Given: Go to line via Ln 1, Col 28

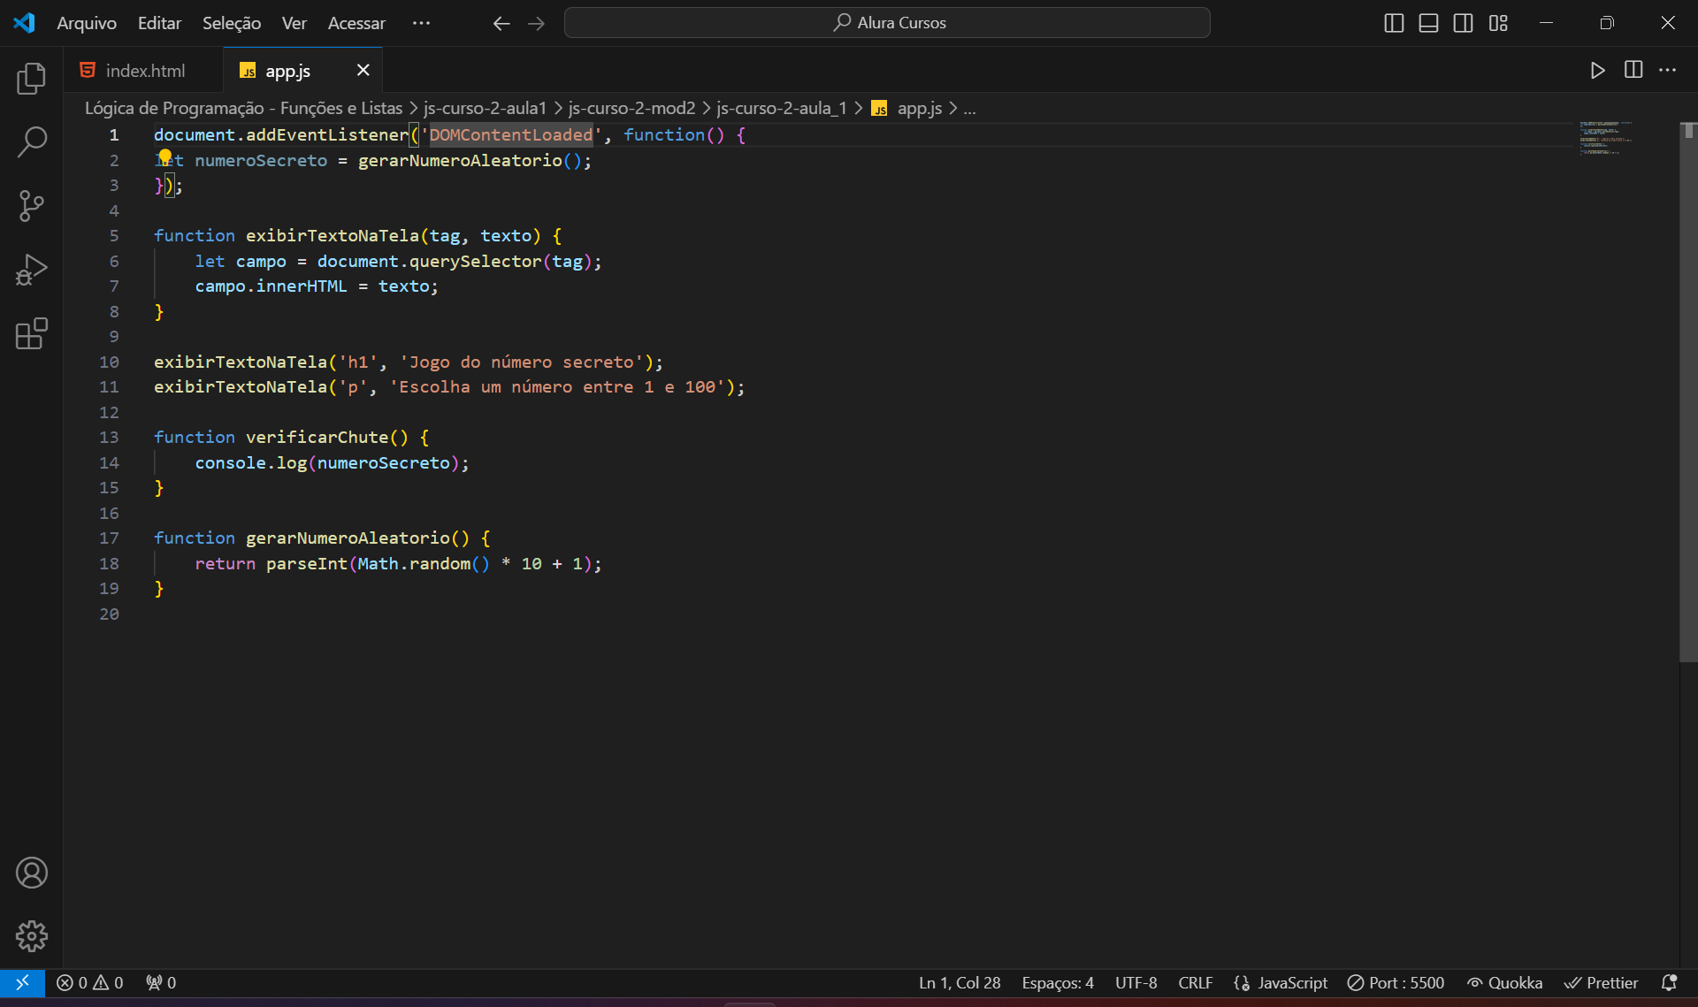Looking at the screenshot, I should (x=960, y=982).
